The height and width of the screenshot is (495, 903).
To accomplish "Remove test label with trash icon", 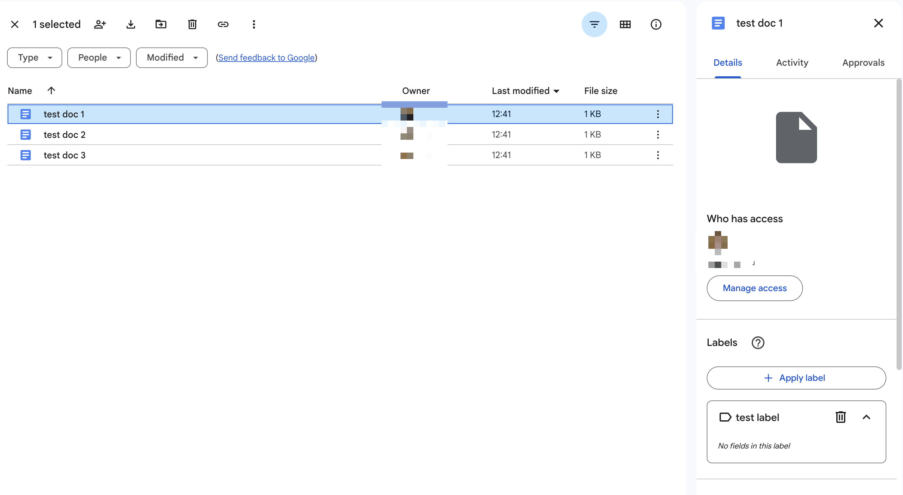I will click(840, 417).
